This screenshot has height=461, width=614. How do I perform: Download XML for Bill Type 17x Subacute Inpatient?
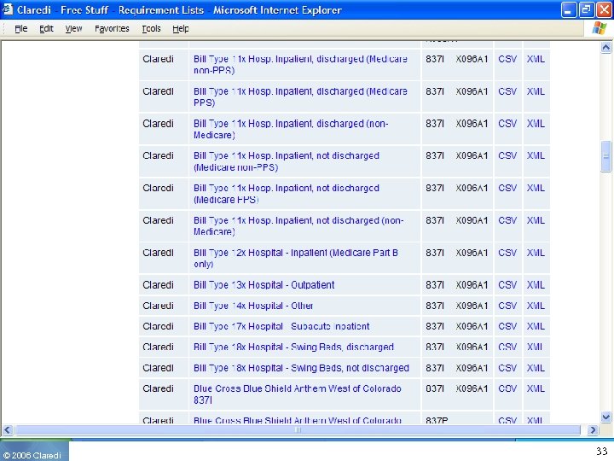click(x=536, y=326)
